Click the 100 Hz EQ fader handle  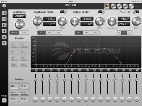click(79, 79)
